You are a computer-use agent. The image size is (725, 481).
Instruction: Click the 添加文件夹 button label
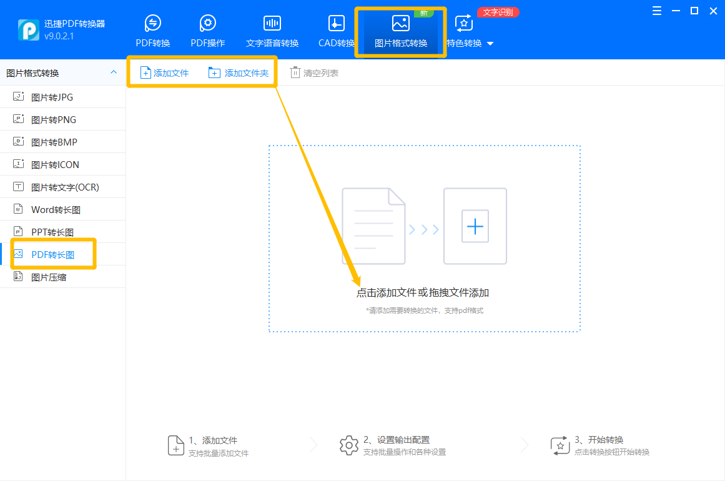247,73
